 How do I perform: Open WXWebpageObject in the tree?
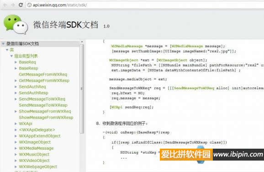(38, 167)
